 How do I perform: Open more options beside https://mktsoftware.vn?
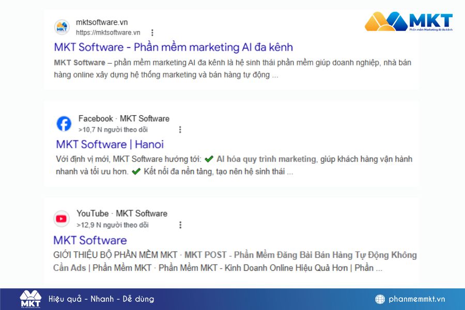coord(152,33)
